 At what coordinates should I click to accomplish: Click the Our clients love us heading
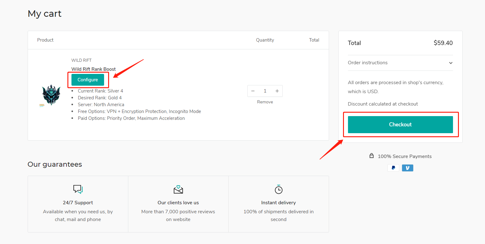click(178, 203)
